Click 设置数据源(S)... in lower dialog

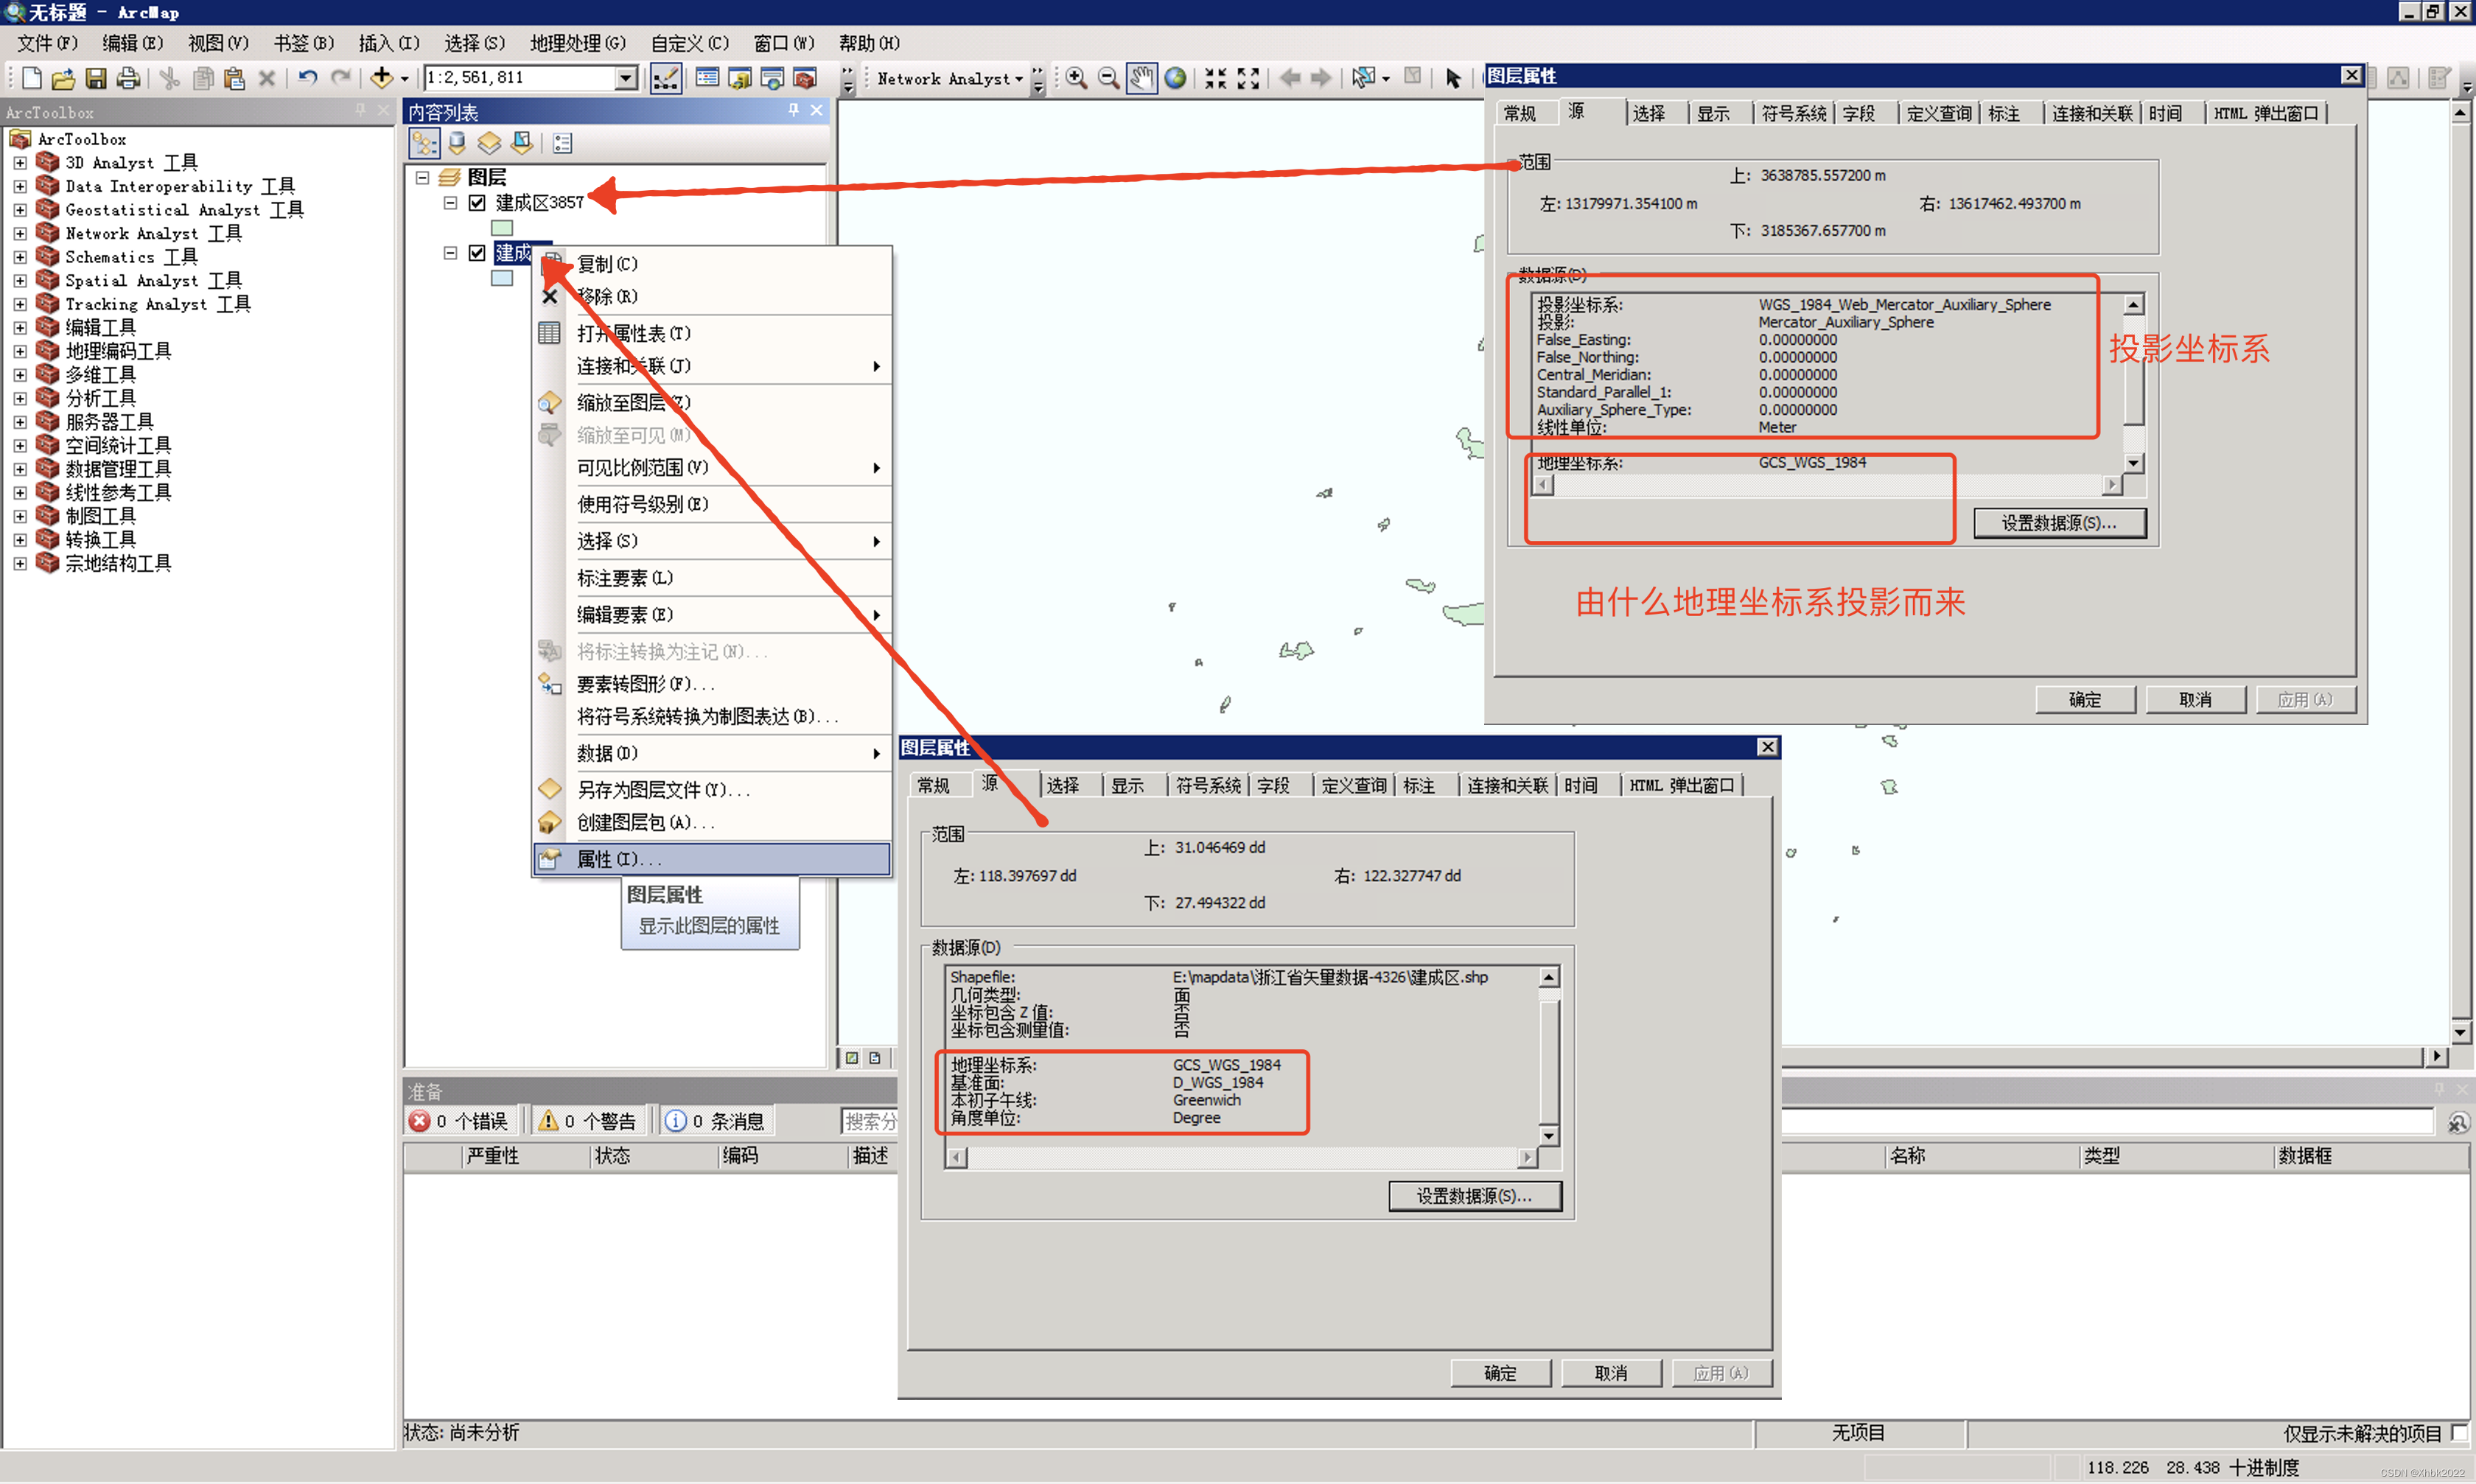1475,1196
